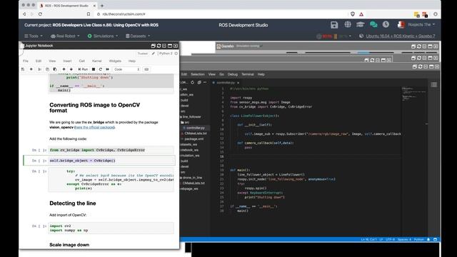Expand drone_in_line folder in explorer
This screenshot has width=457, height=257.
point(191,178)
